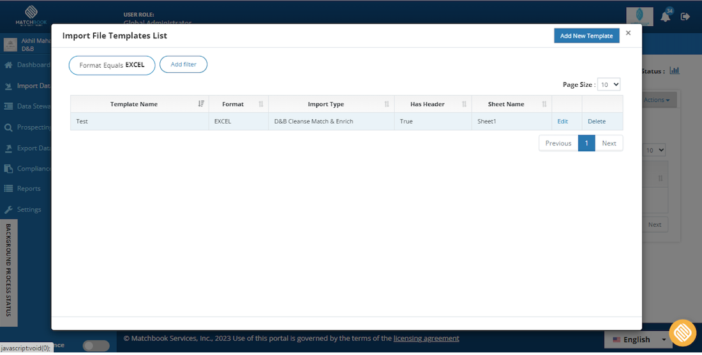
Task: Open the Status bar chart icon
Action: (x=675, y=71)
